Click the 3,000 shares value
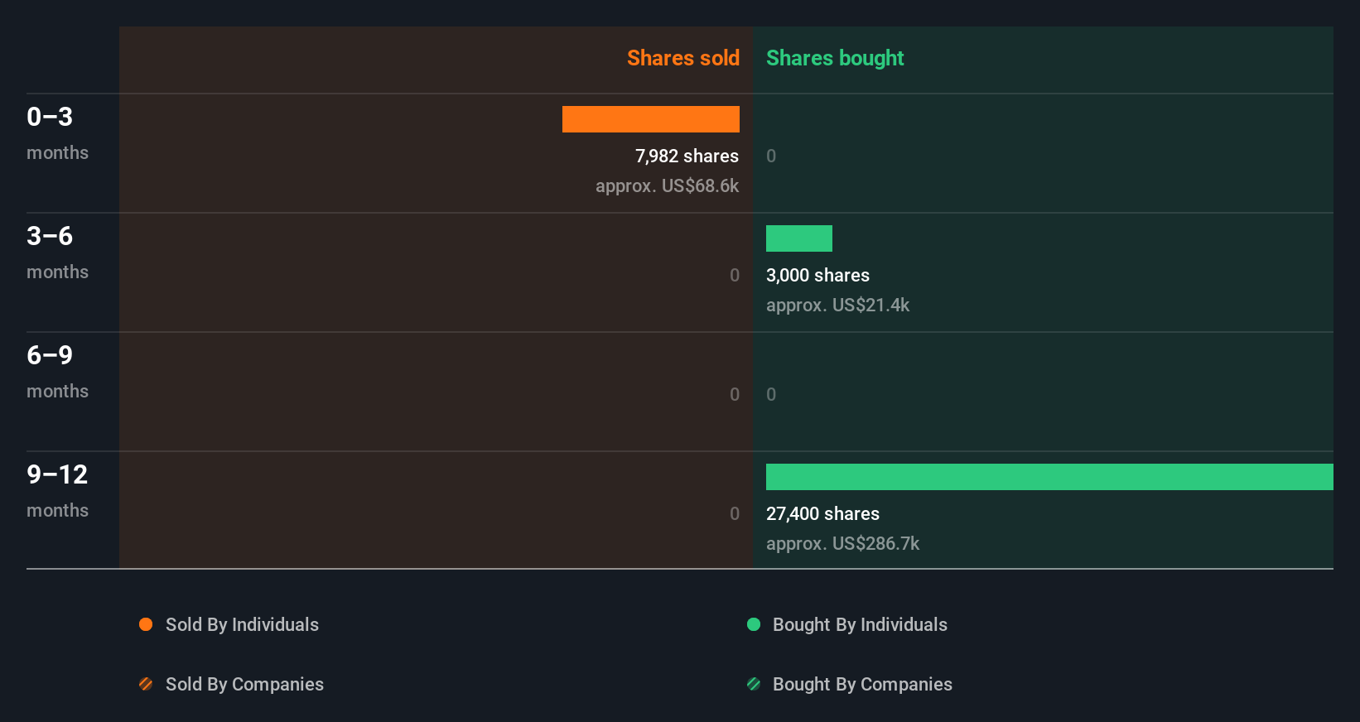Viewport: 1360px width, 722px height. click(817, 275)
